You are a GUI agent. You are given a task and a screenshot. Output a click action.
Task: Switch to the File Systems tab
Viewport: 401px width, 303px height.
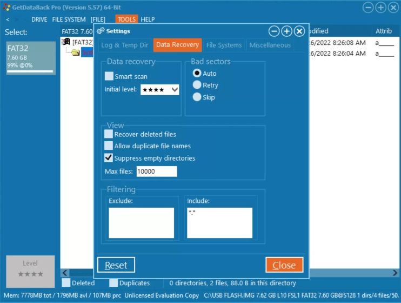click(x=224, y=45)
